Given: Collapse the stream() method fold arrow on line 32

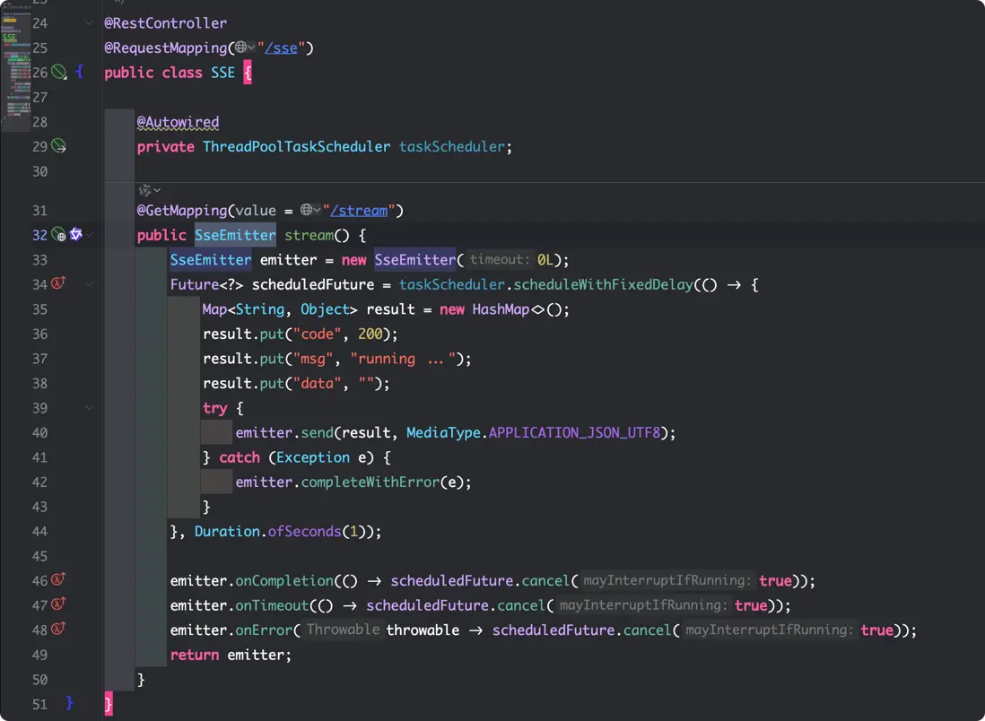Looking at the screenshot, I should point(90,235).
